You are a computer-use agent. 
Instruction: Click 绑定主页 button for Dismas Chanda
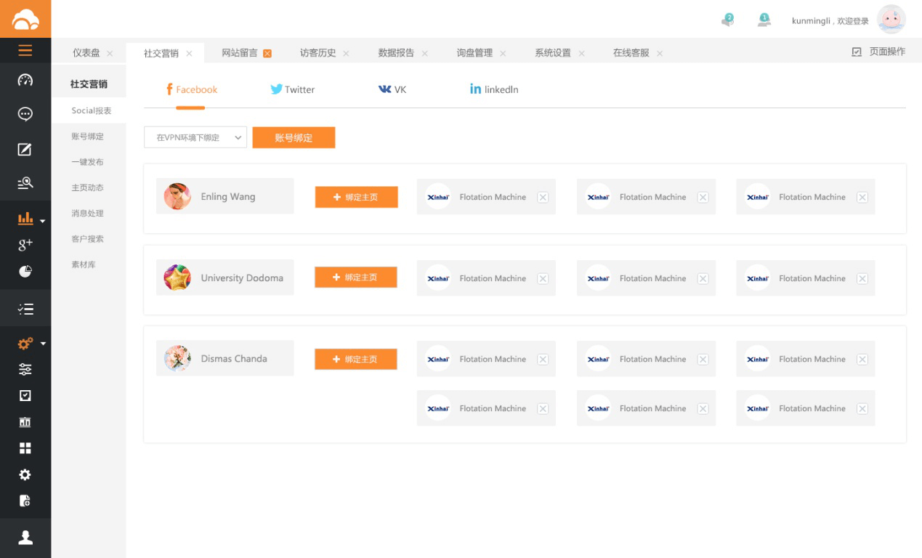(x=355, y=359)
